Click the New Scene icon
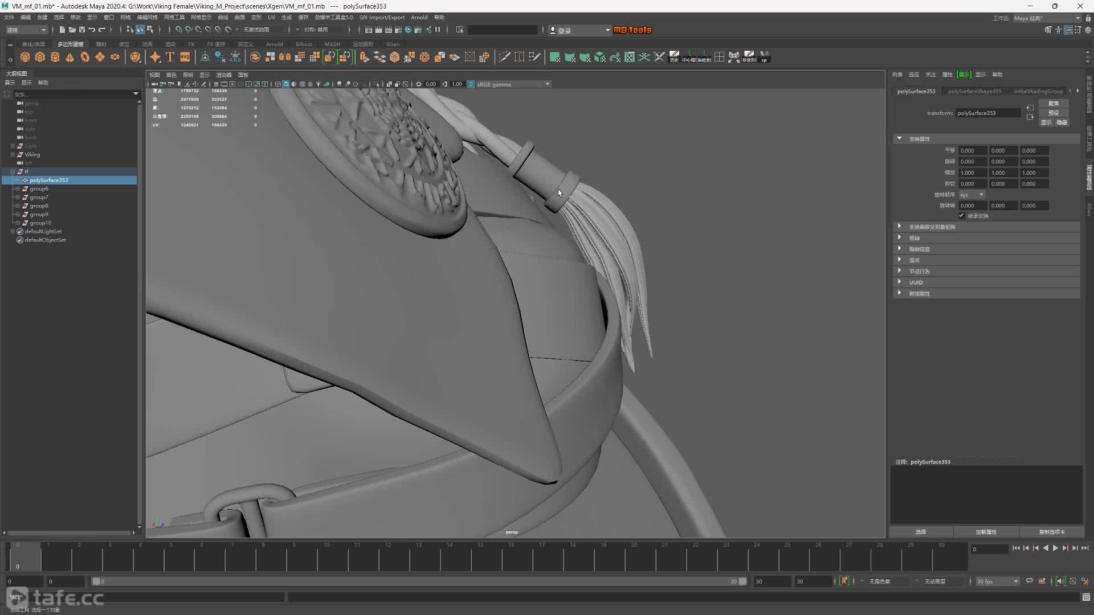 coord(62,30)
